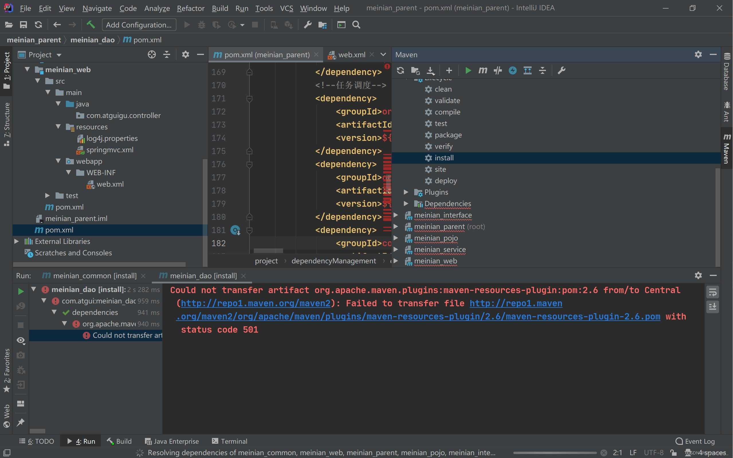Viewport: 733px width, 458px height.
Task: Click Add Configuration button
Action: click(139, 25)
